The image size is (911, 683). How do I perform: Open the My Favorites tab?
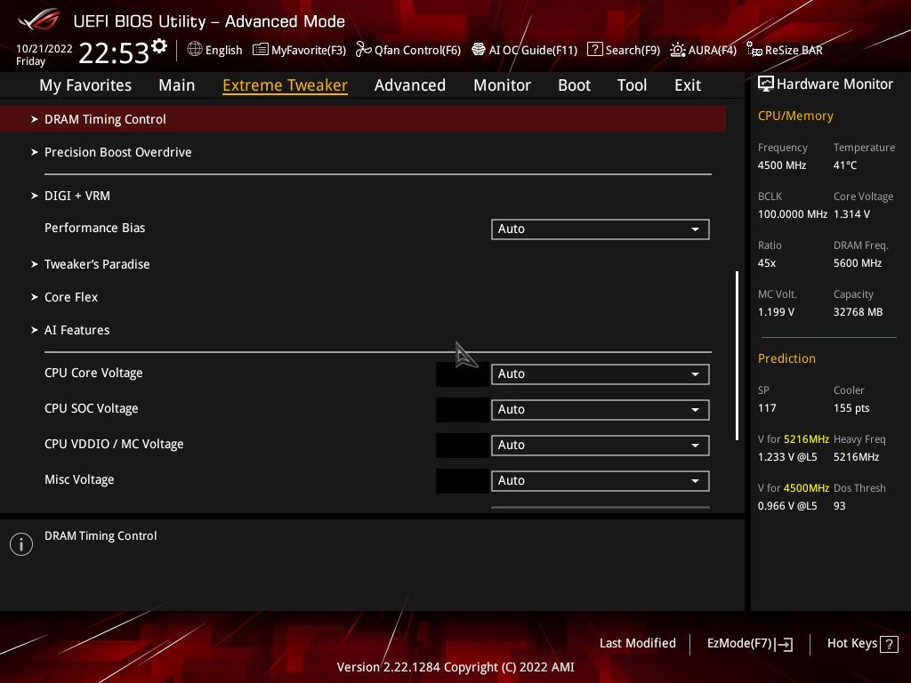[85, 85]
